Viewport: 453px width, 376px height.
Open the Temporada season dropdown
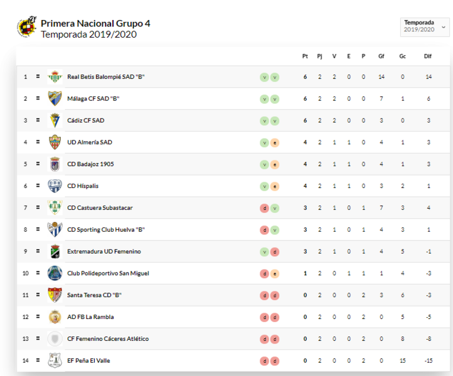pos(425,27)
